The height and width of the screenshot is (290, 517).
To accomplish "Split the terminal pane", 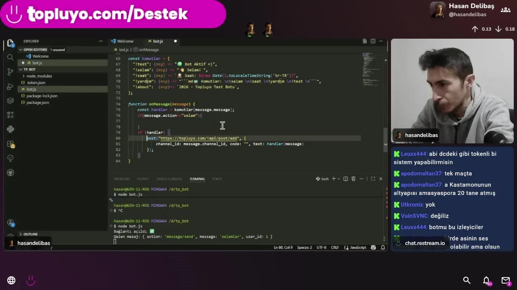I will click(x=345, y=179).
